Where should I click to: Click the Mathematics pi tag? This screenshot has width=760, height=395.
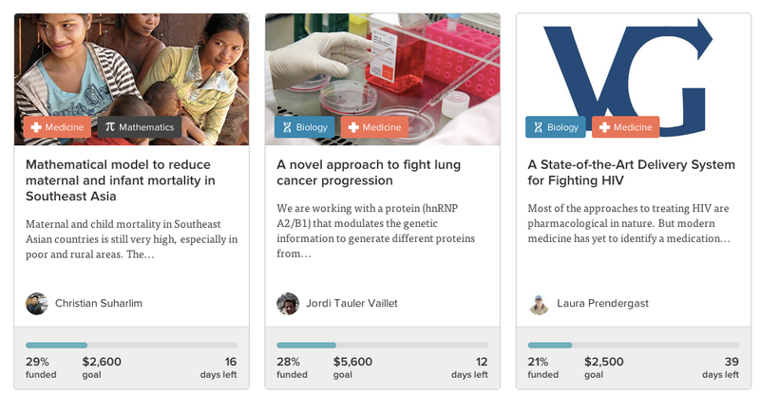pos(140,127)
